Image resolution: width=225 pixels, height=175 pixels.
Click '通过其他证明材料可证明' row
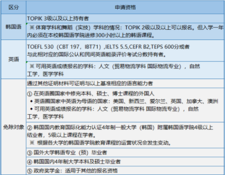[125, 83]
